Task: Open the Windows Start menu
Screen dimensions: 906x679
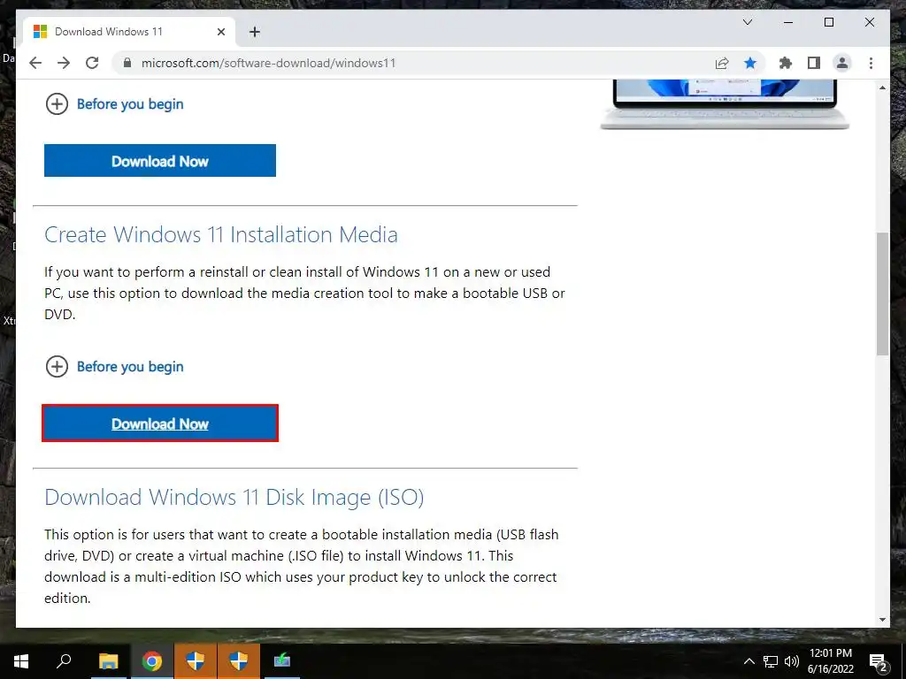Action: click(x=21, y=661)
